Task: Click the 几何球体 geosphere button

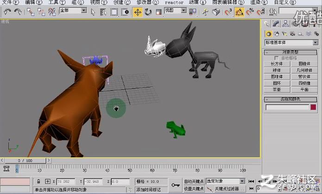Action: tap(304, 70)
